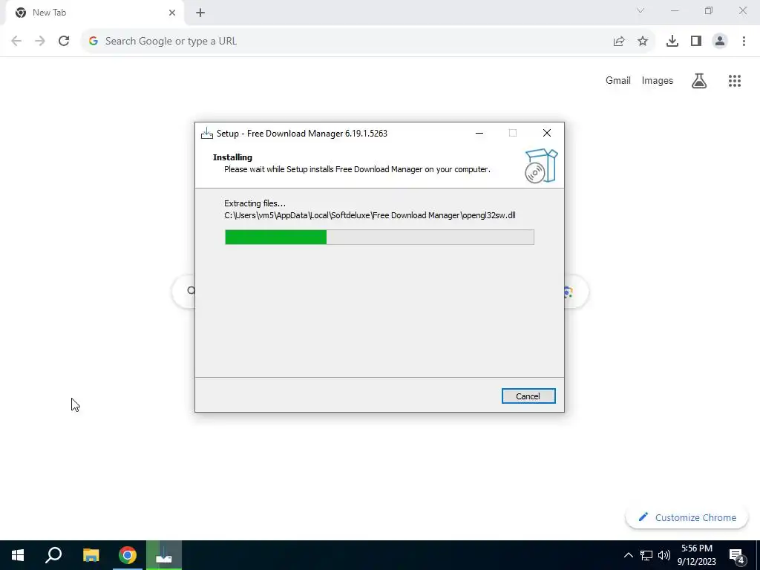Click the Google Lens search icon
Image resolution: width=760 pixels, height=570 pixels.
click(569, 292)
